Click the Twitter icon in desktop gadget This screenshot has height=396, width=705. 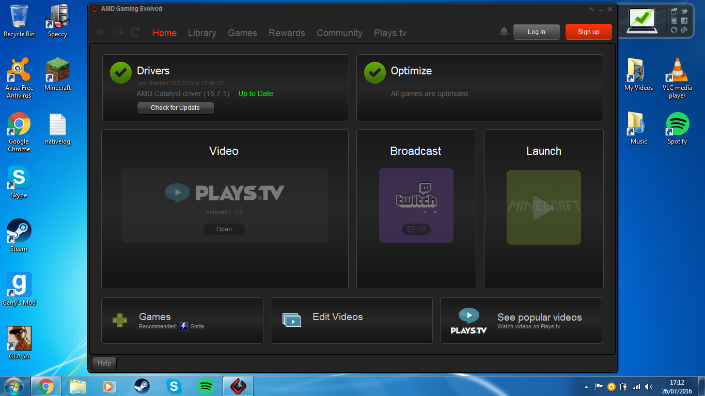(684, 11)
